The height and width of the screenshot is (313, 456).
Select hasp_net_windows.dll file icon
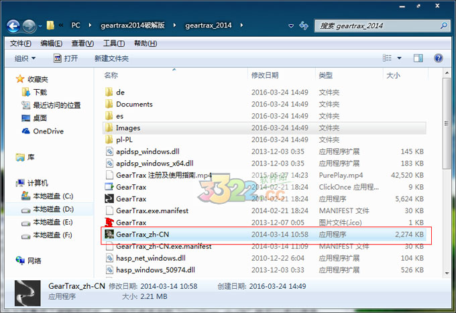[109, 258]
